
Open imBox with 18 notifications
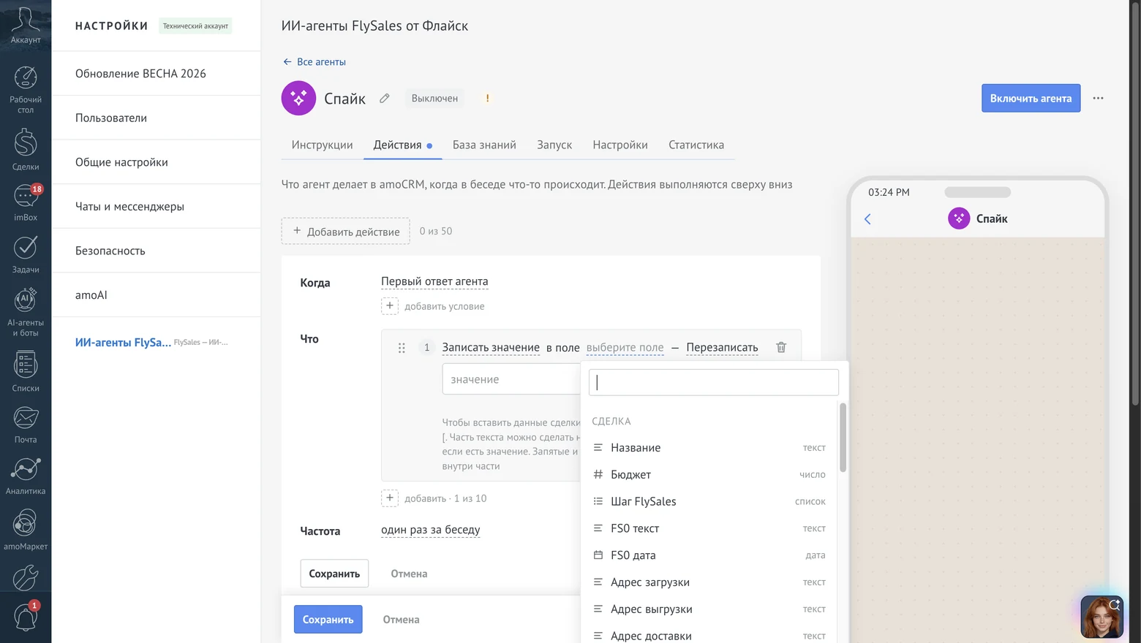click(26, 203)
